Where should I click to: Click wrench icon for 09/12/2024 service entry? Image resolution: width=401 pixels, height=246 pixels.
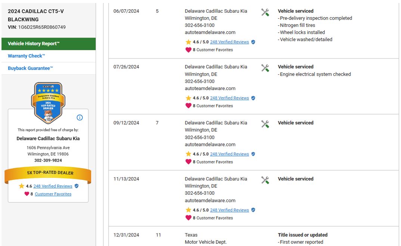[265, 124]
